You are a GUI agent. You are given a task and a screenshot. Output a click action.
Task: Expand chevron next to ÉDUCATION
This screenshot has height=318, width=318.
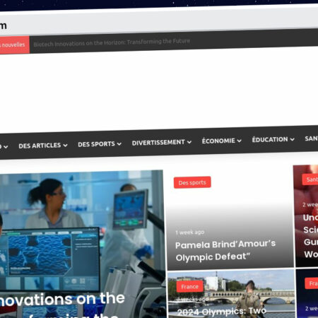click(x=293, y=139)
